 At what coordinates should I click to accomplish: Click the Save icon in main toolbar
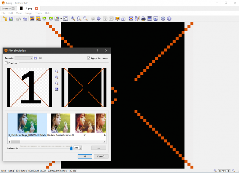(x=11, y=19)
